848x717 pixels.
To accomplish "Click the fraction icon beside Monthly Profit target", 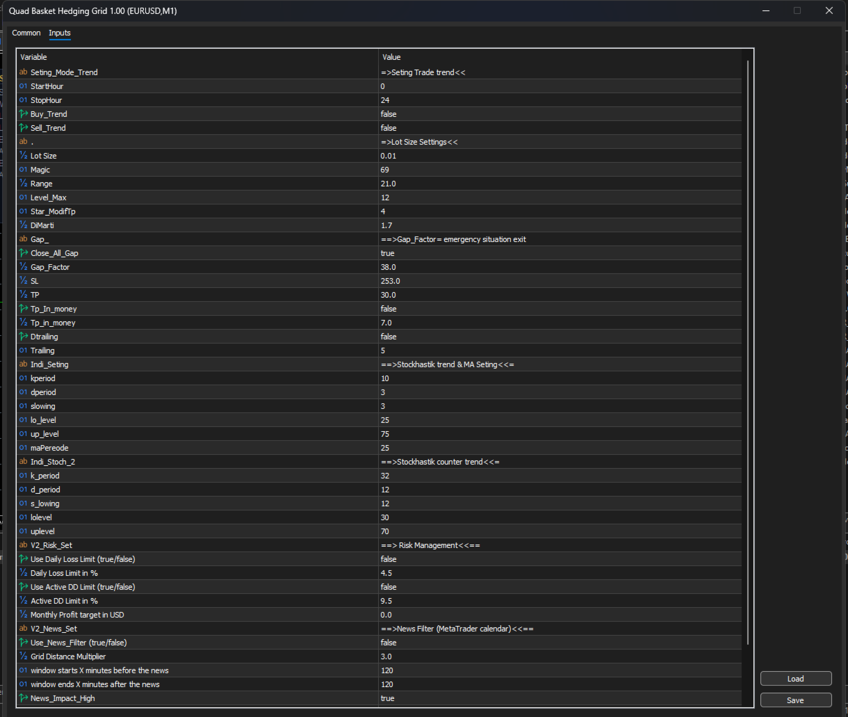I will pyautogui.click(x=24, y=615).
